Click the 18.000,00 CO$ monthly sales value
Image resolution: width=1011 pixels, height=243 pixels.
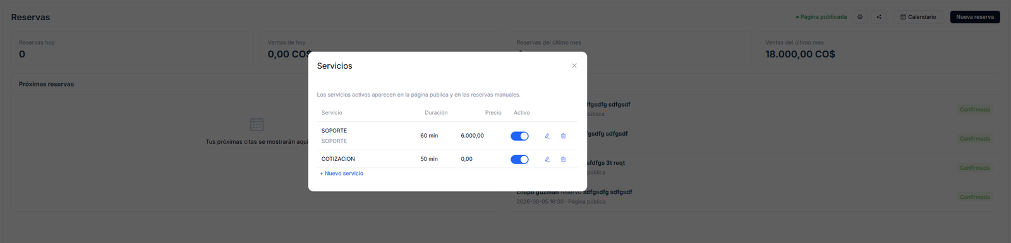point(800,54)
